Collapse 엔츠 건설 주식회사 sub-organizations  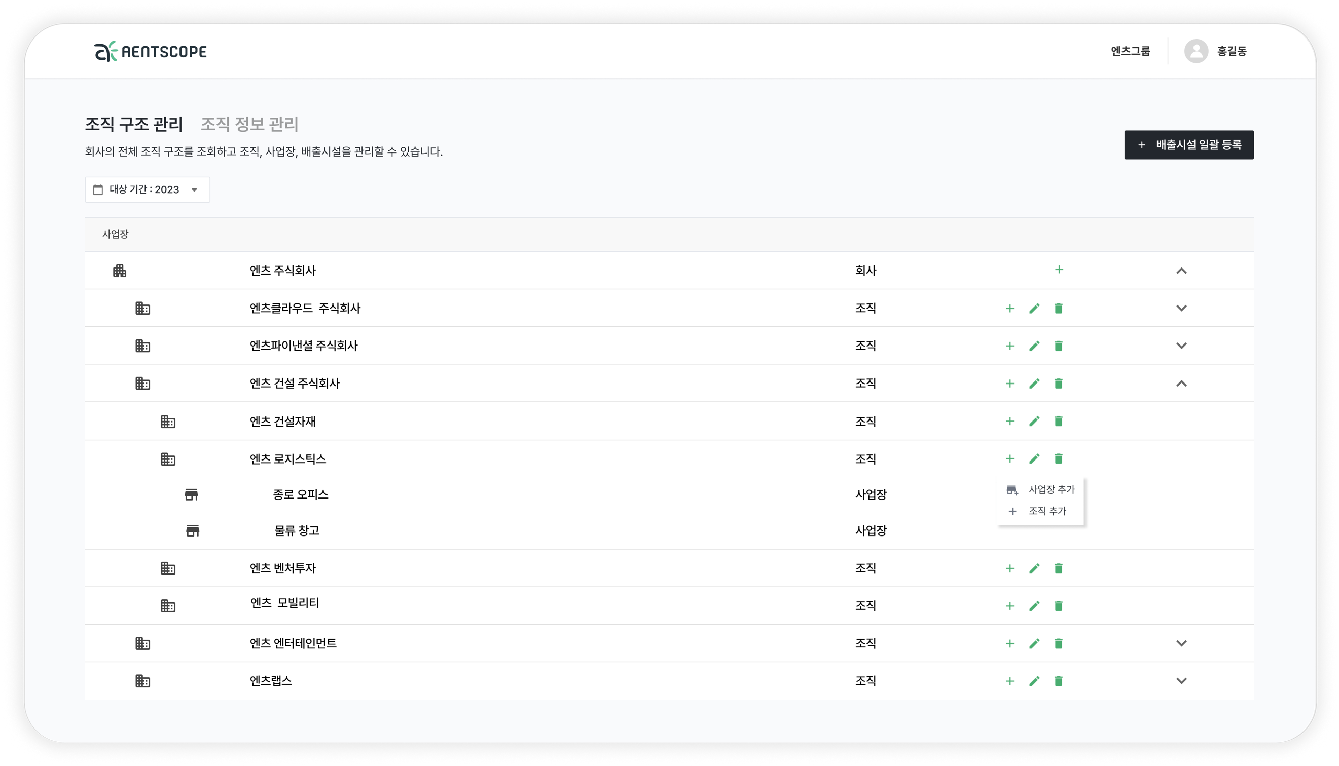pyautogui.click(x=1181, y=384)
